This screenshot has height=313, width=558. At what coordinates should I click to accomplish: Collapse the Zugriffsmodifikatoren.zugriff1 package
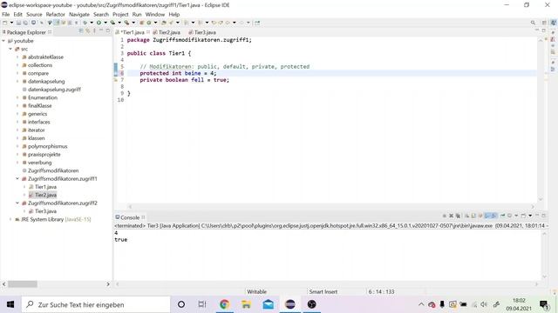(x=17, y=178)
